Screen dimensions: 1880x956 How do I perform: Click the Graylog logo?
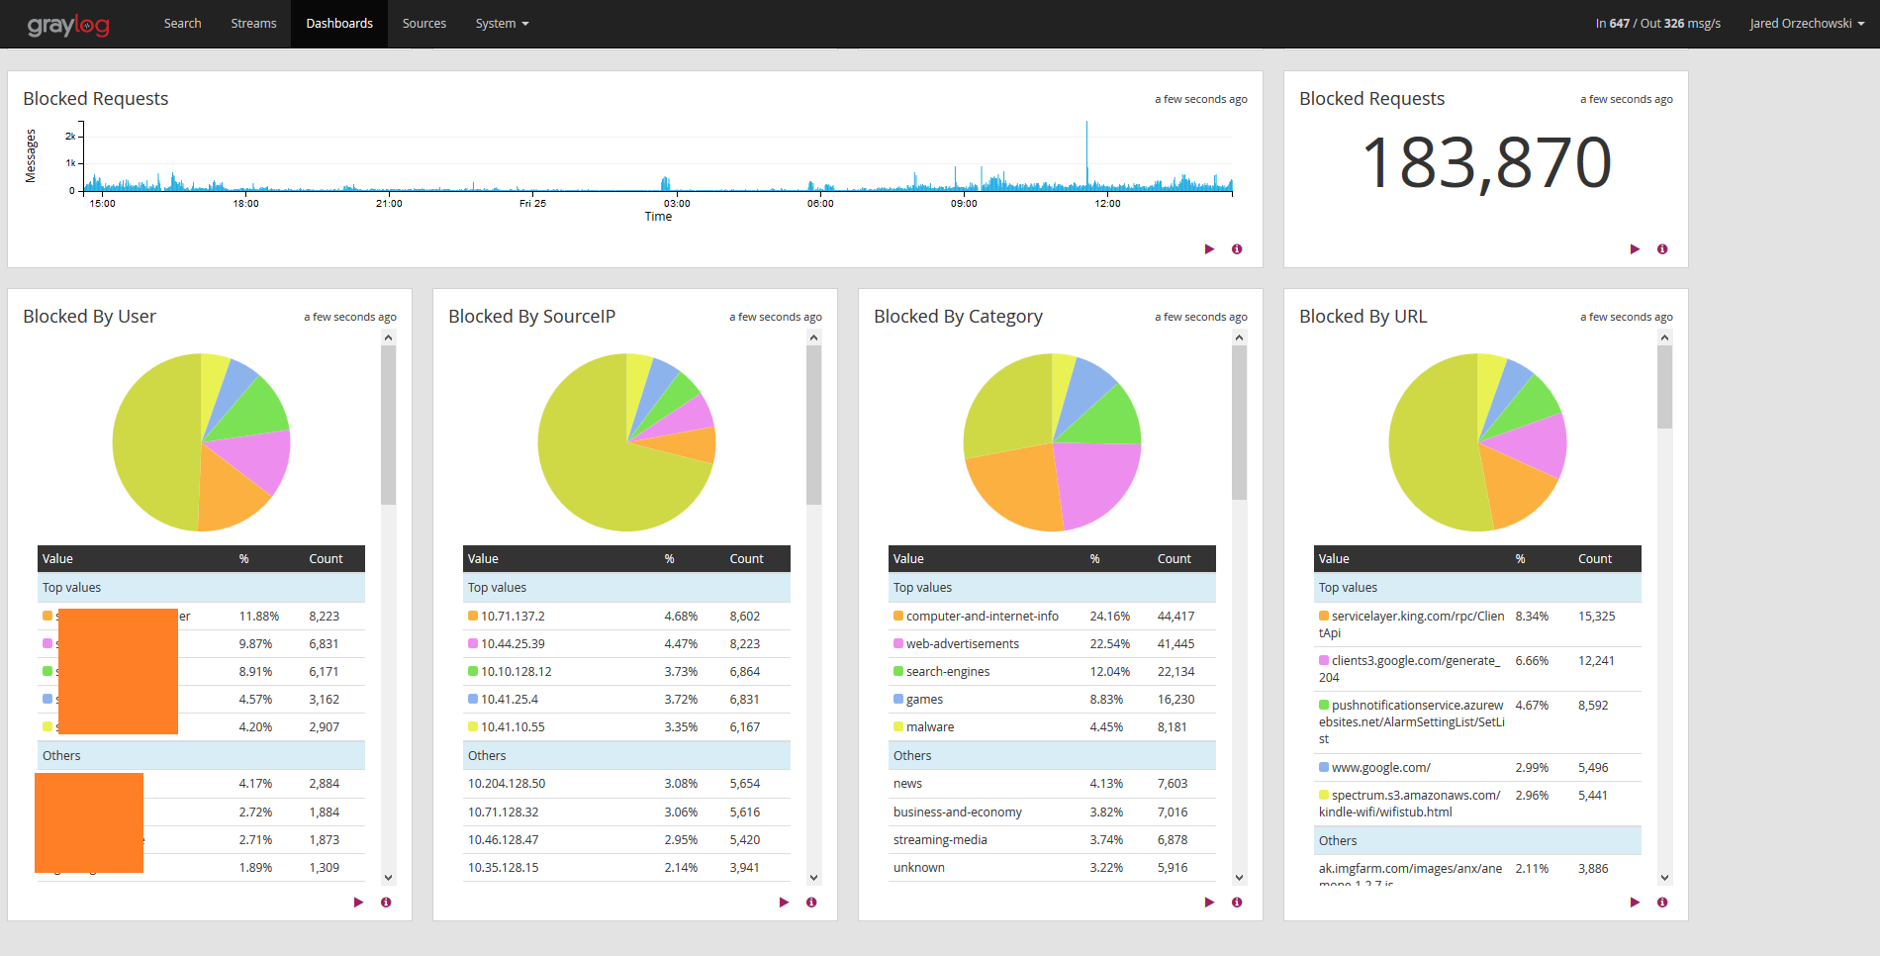(68, 25)
